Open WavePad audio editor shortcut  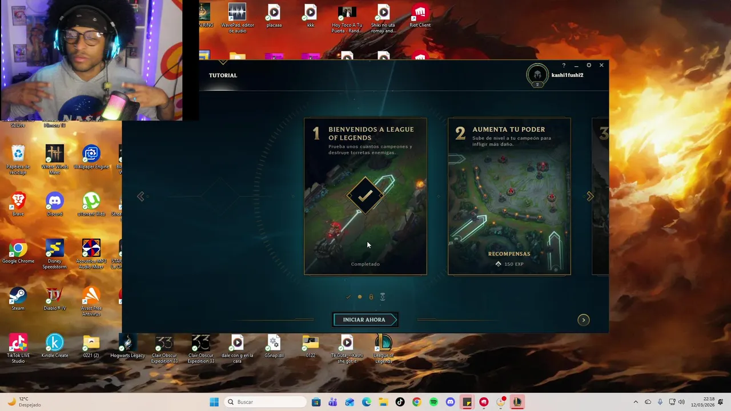point(237,18)
